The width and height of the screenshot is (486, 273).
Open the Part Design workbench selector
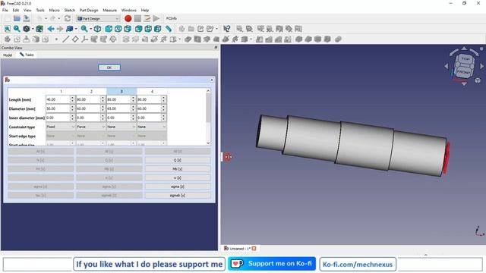pos(98,18)
